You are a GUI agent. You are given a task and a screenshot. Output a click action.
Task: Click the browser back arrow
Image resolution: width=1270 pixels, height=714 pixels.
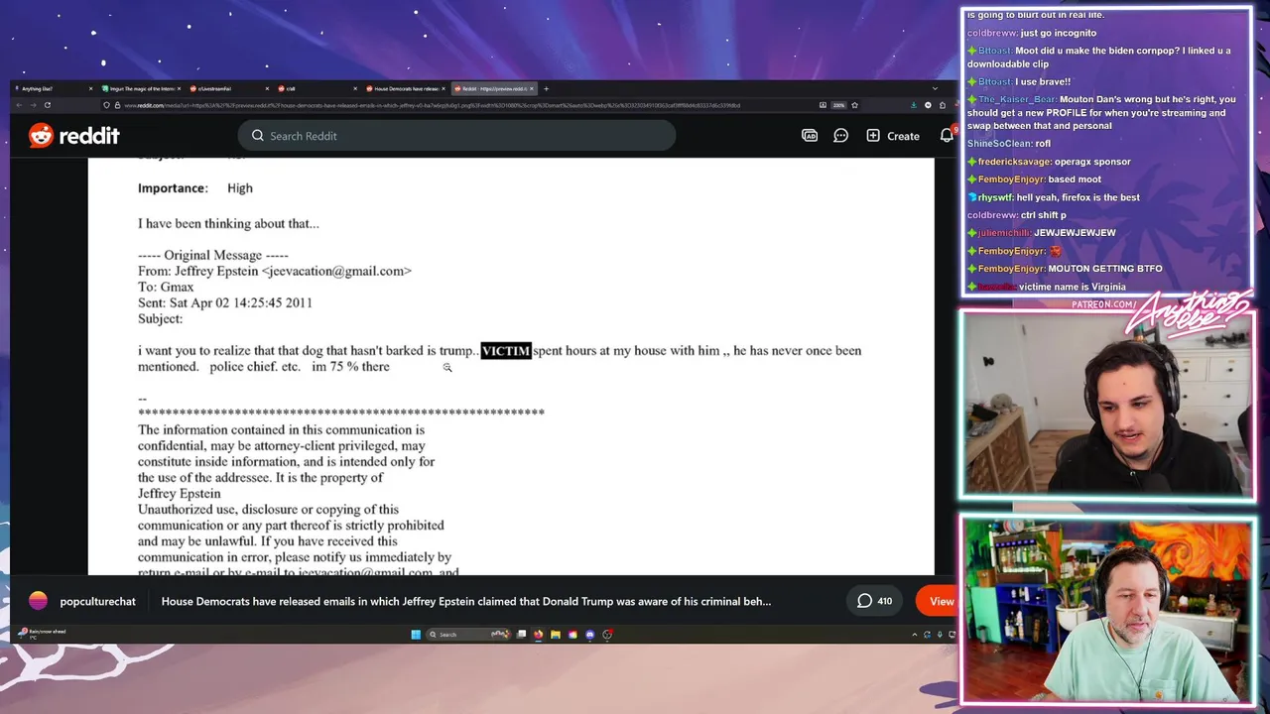pos(19,105)
